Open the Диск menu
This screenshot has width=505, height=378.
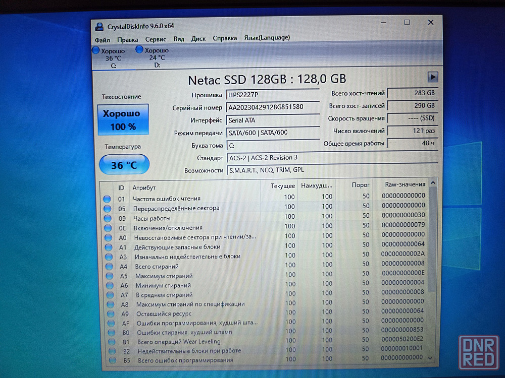(198, 39)
